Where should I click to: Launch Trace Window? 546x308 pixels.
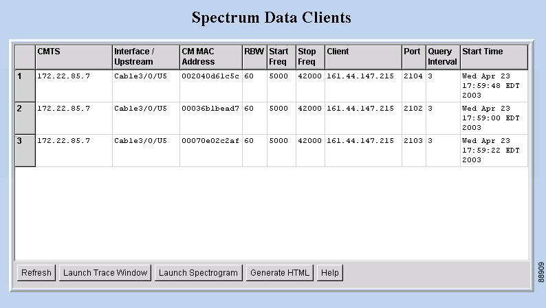click(x=105, y=272)
